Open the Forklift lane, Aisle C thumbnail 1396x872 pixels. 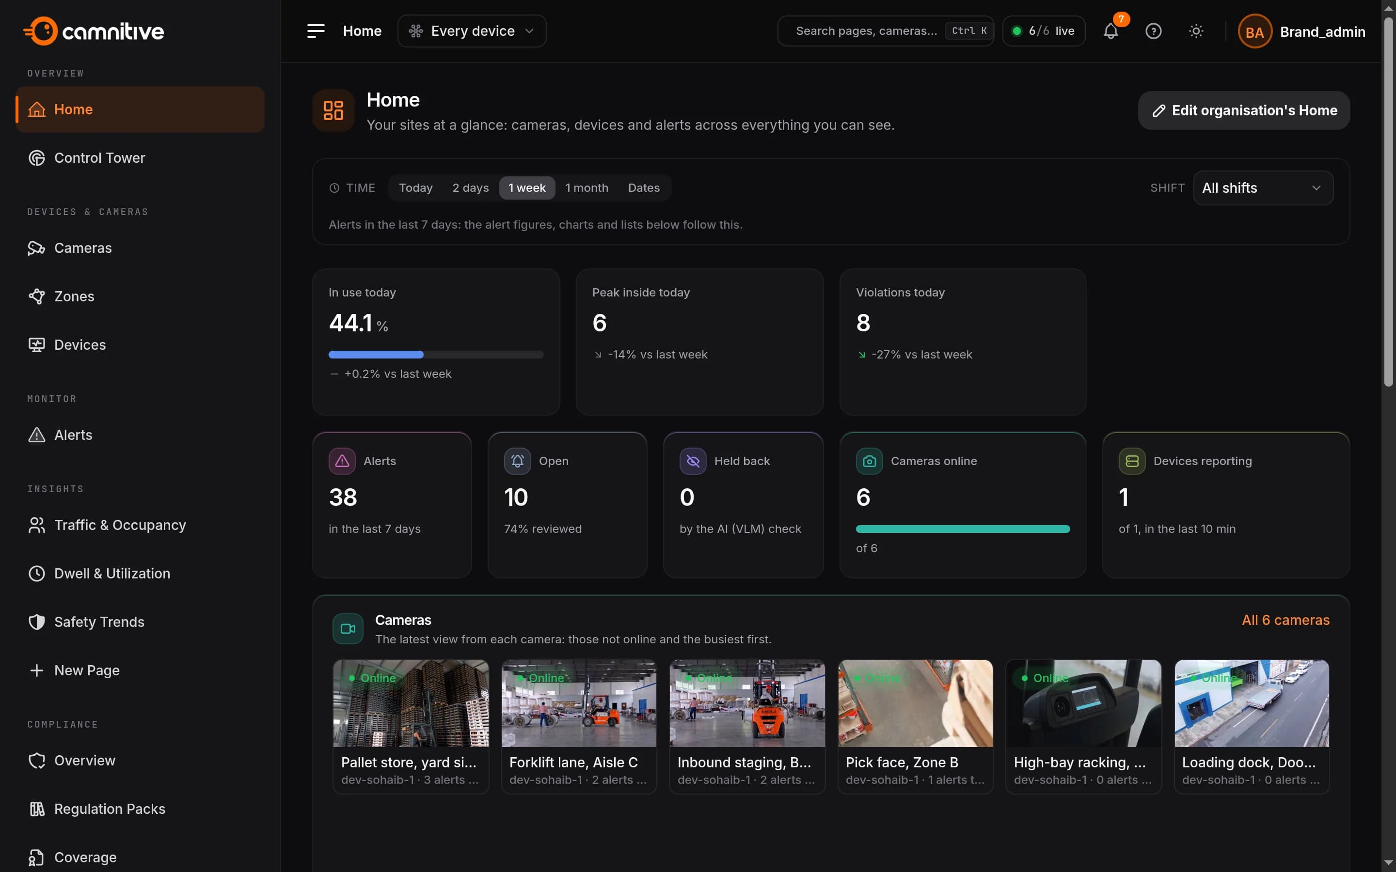(579, 703)
